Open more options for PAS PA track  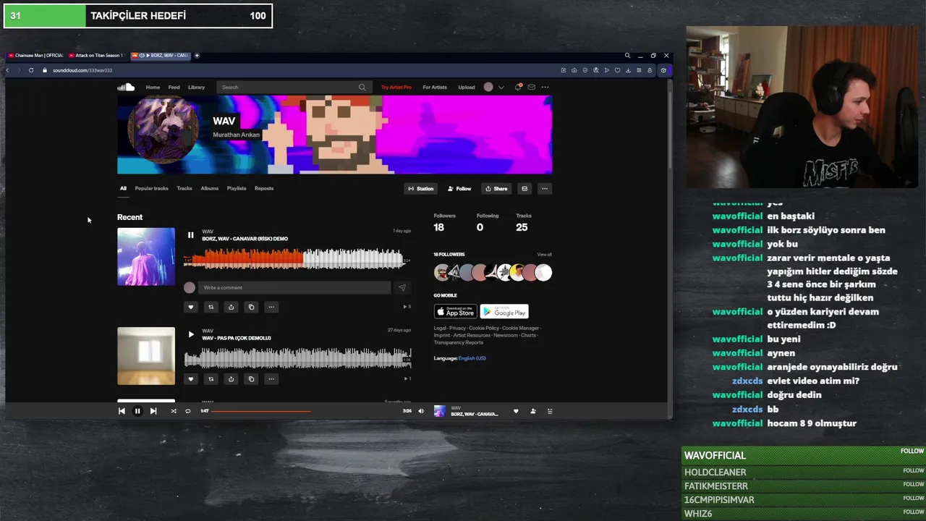[271, 378]
